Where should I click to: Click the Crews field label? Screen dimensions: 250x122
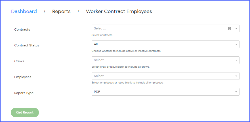click(19, 61)
